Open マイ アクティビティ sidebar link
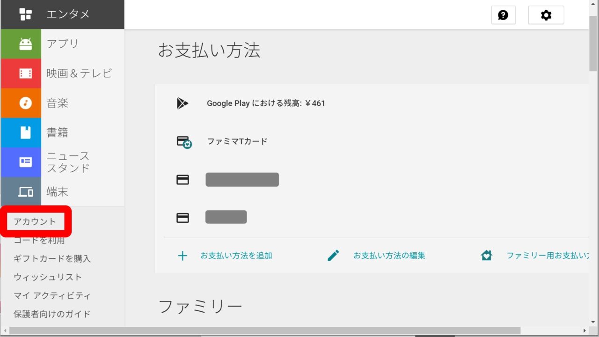Screen dimensions: 599x337 [x=52, y=296]
